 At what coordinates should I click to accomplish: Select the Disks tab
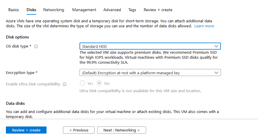click(31, 10)
